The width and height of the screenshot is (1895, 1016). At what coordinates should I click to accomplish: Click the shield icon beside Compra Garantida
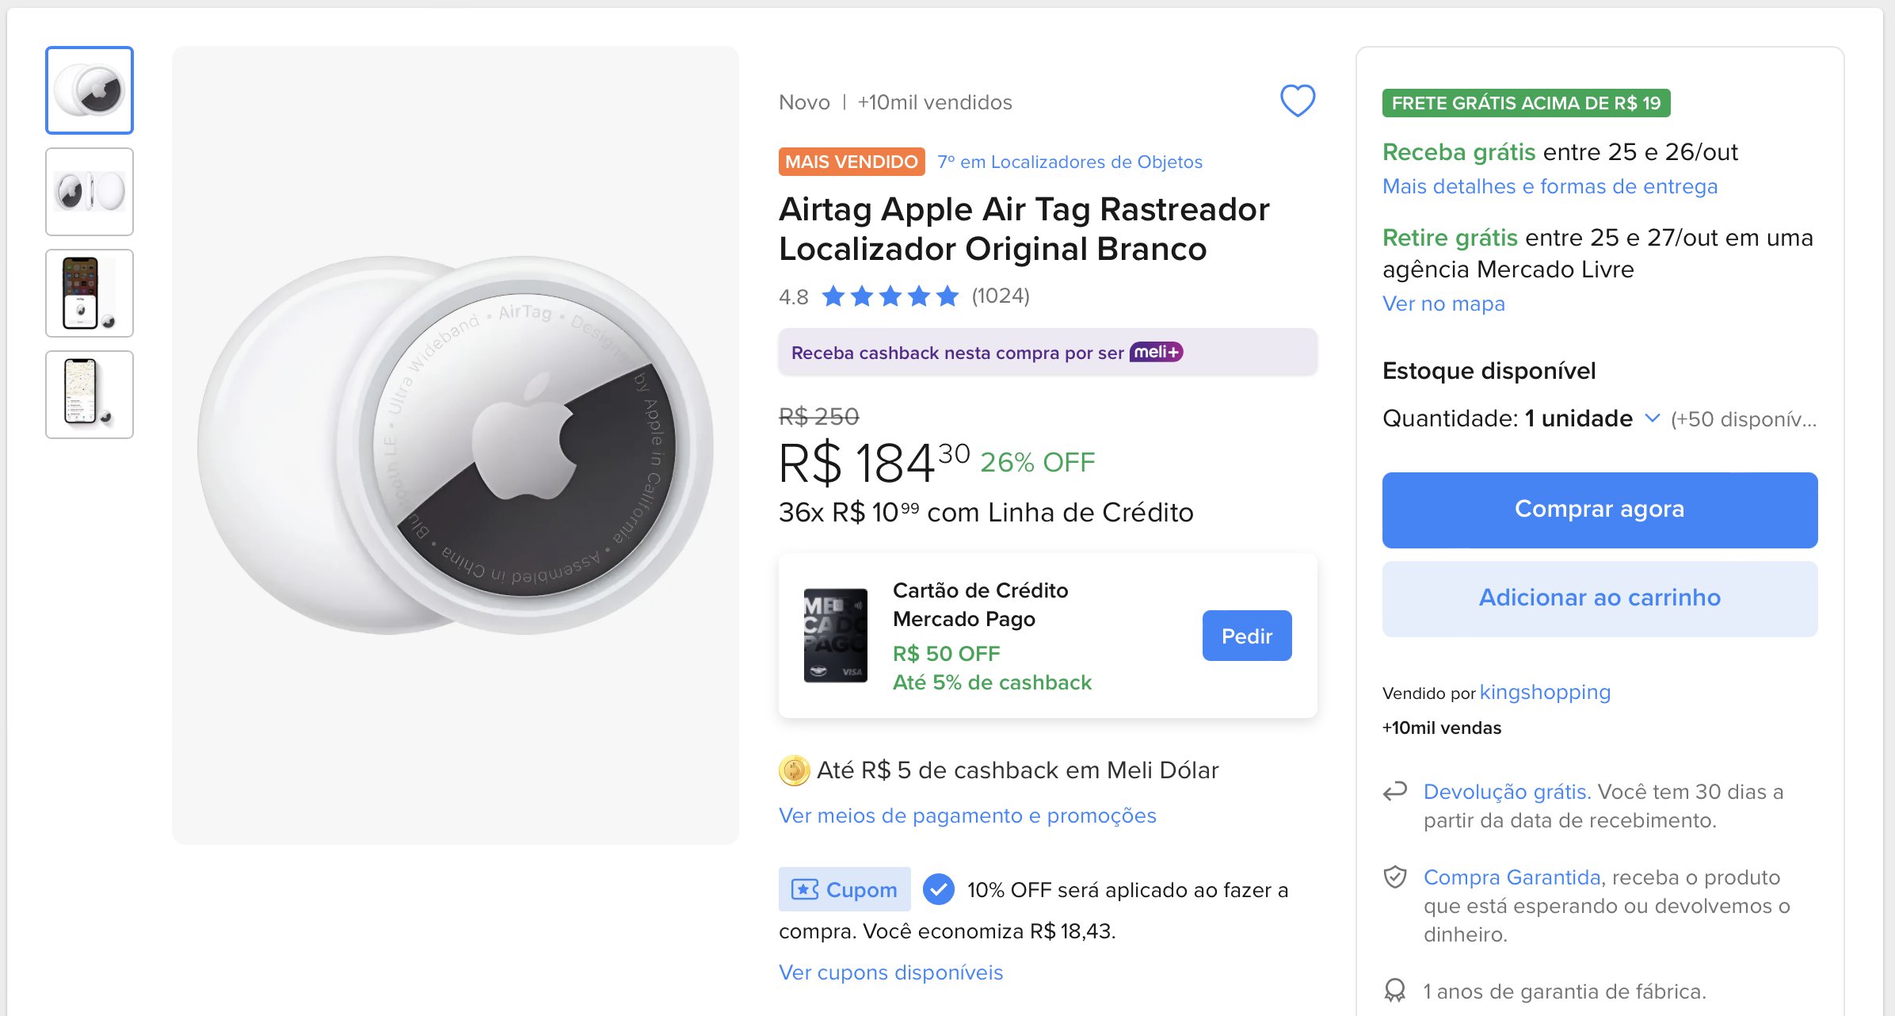click(x=1395, y=877)
